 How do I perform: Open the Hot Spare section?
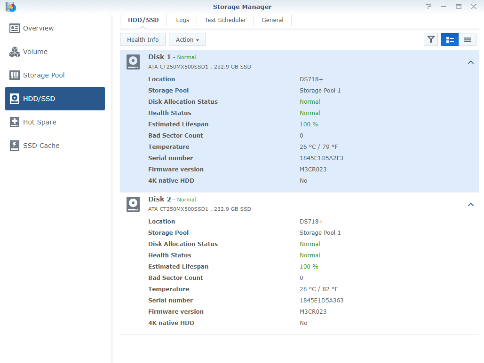point(55,122)
